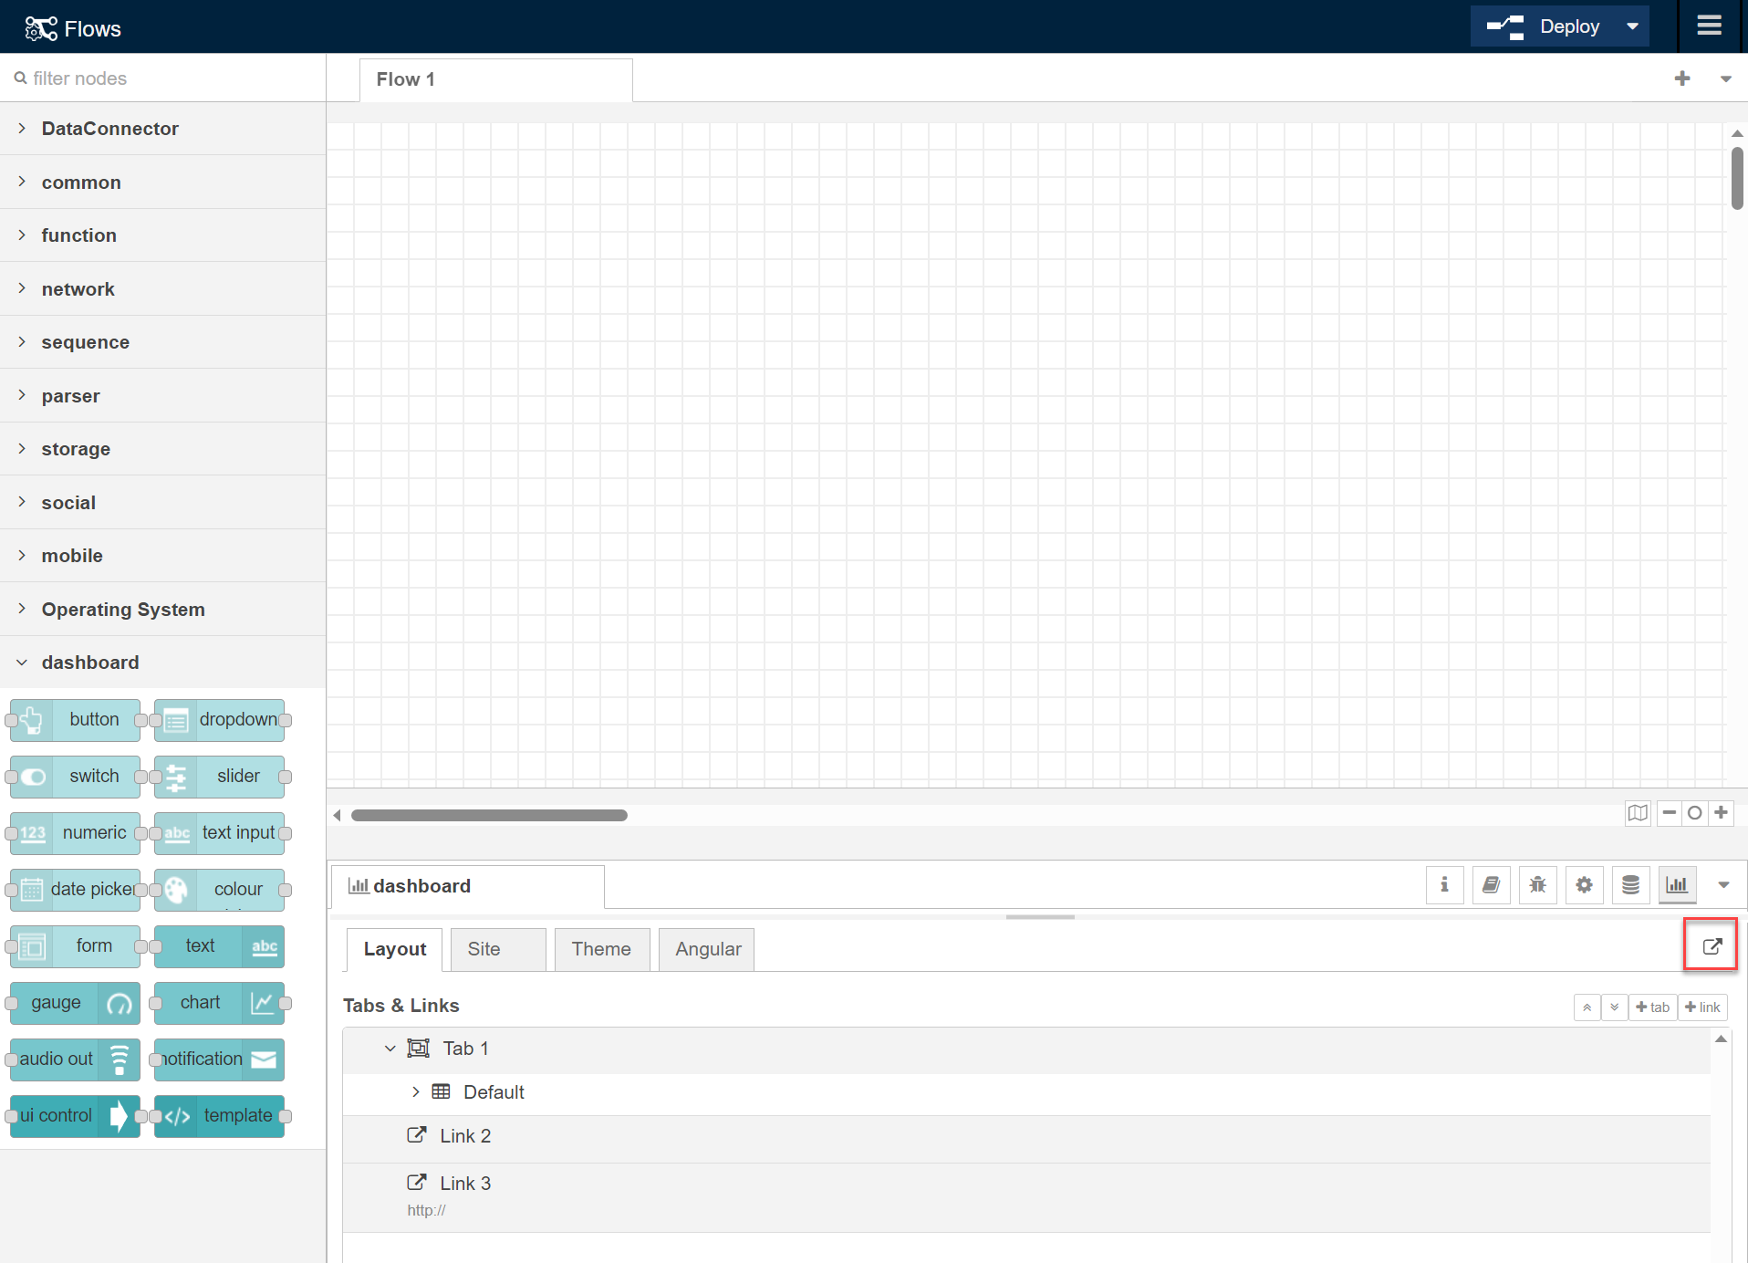Viewport: 1748px width, 1263px height.
Task: Open the info sidebar panel
Action: coord(1444,884)
